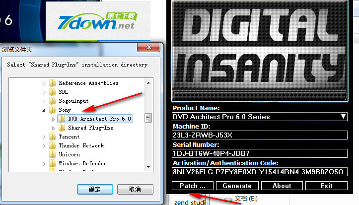Select the Sony tree row
This screenshot has height=205, width=359.
pos(65,110)
